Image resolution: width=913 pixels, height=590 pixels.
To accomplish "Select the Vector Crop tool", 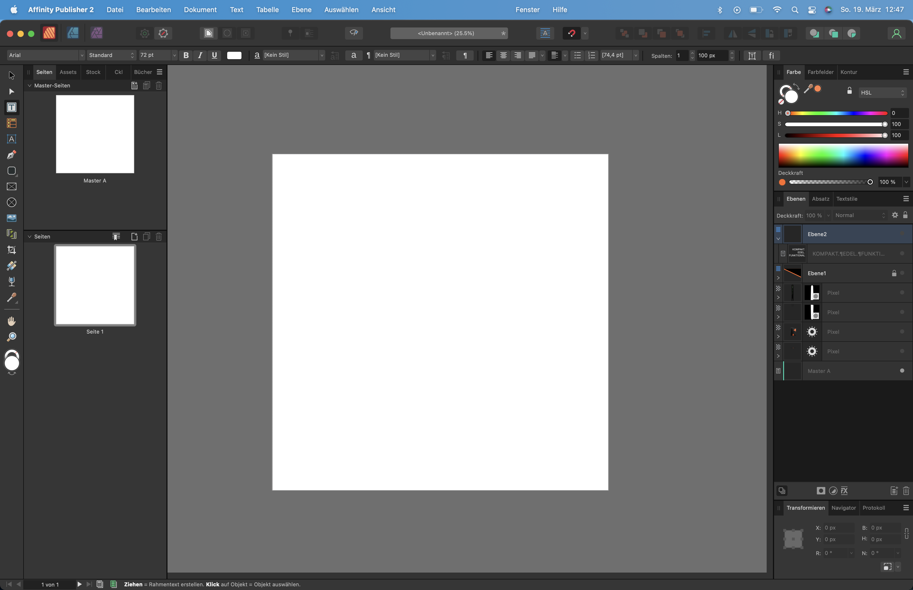I will tap(12, 250).
